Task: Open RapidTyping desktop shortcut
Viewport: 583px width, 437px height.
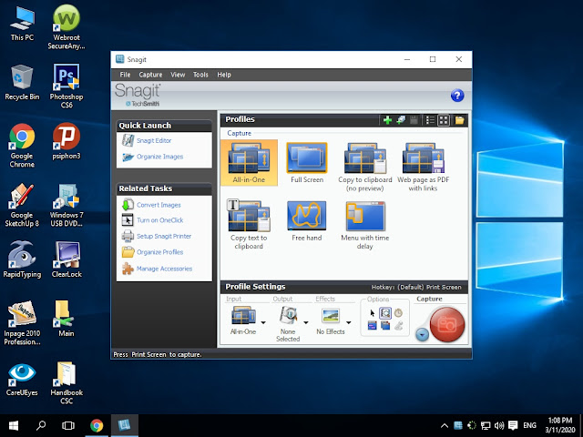Action: (22, 259)
